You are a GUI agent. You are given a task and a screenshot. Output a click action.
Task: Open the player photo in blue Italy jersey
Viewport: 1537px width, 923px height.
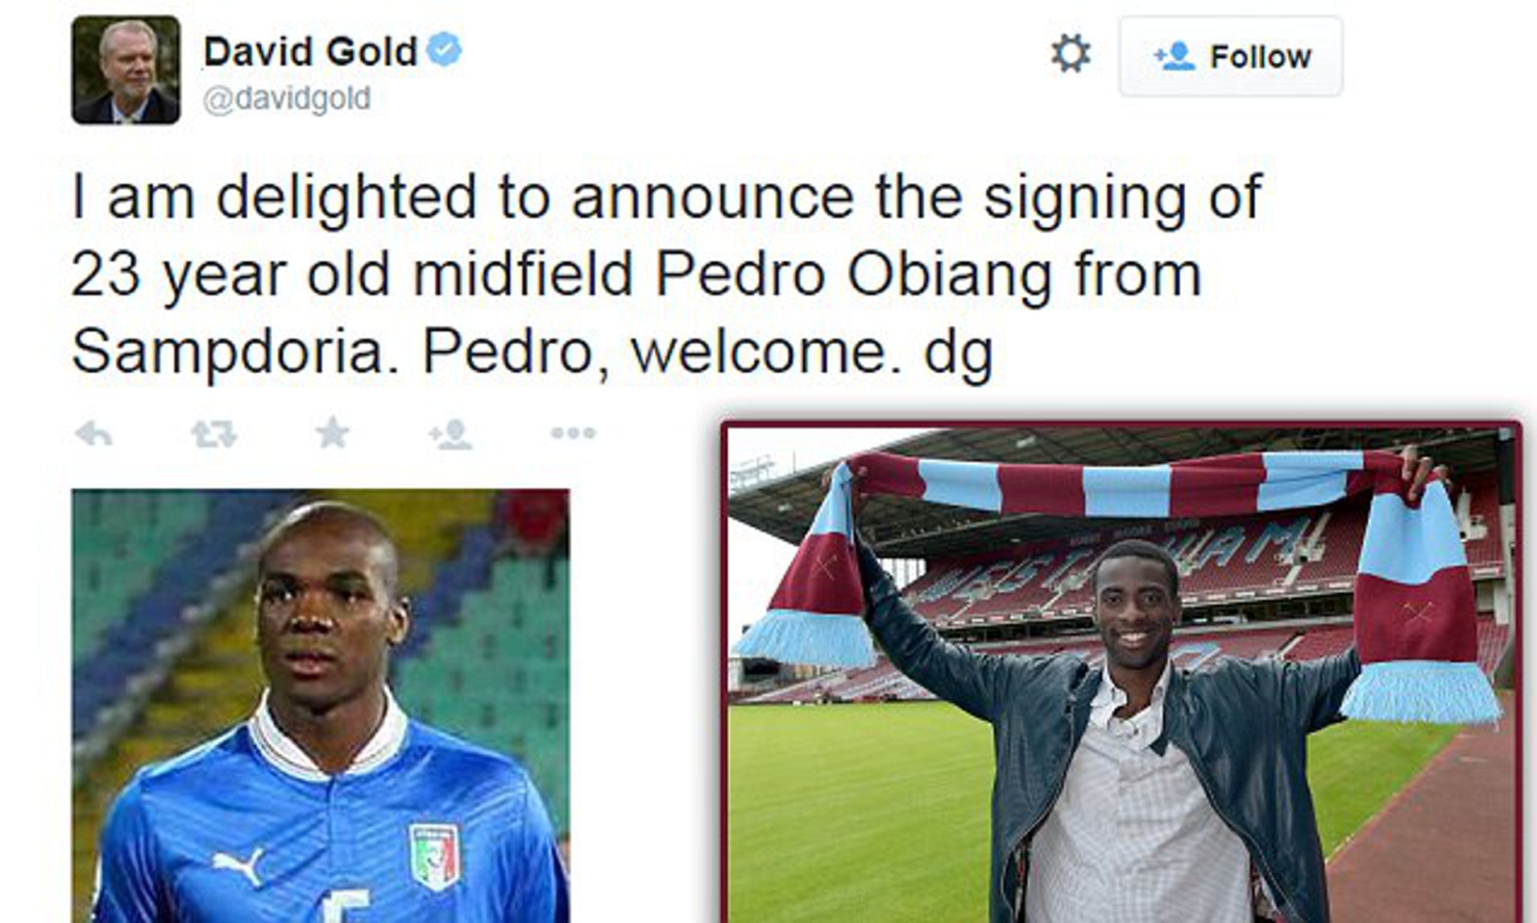pos(321,706)
